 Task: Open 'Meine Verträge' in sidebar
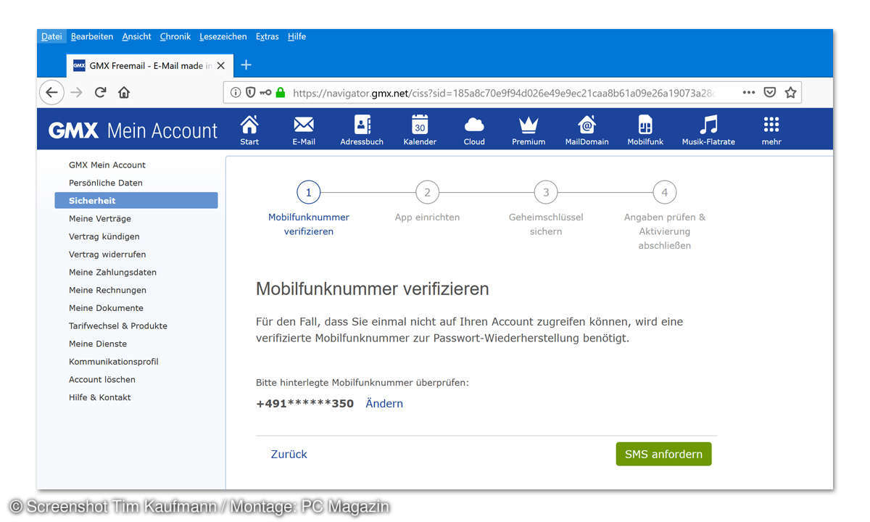(100, 218)
